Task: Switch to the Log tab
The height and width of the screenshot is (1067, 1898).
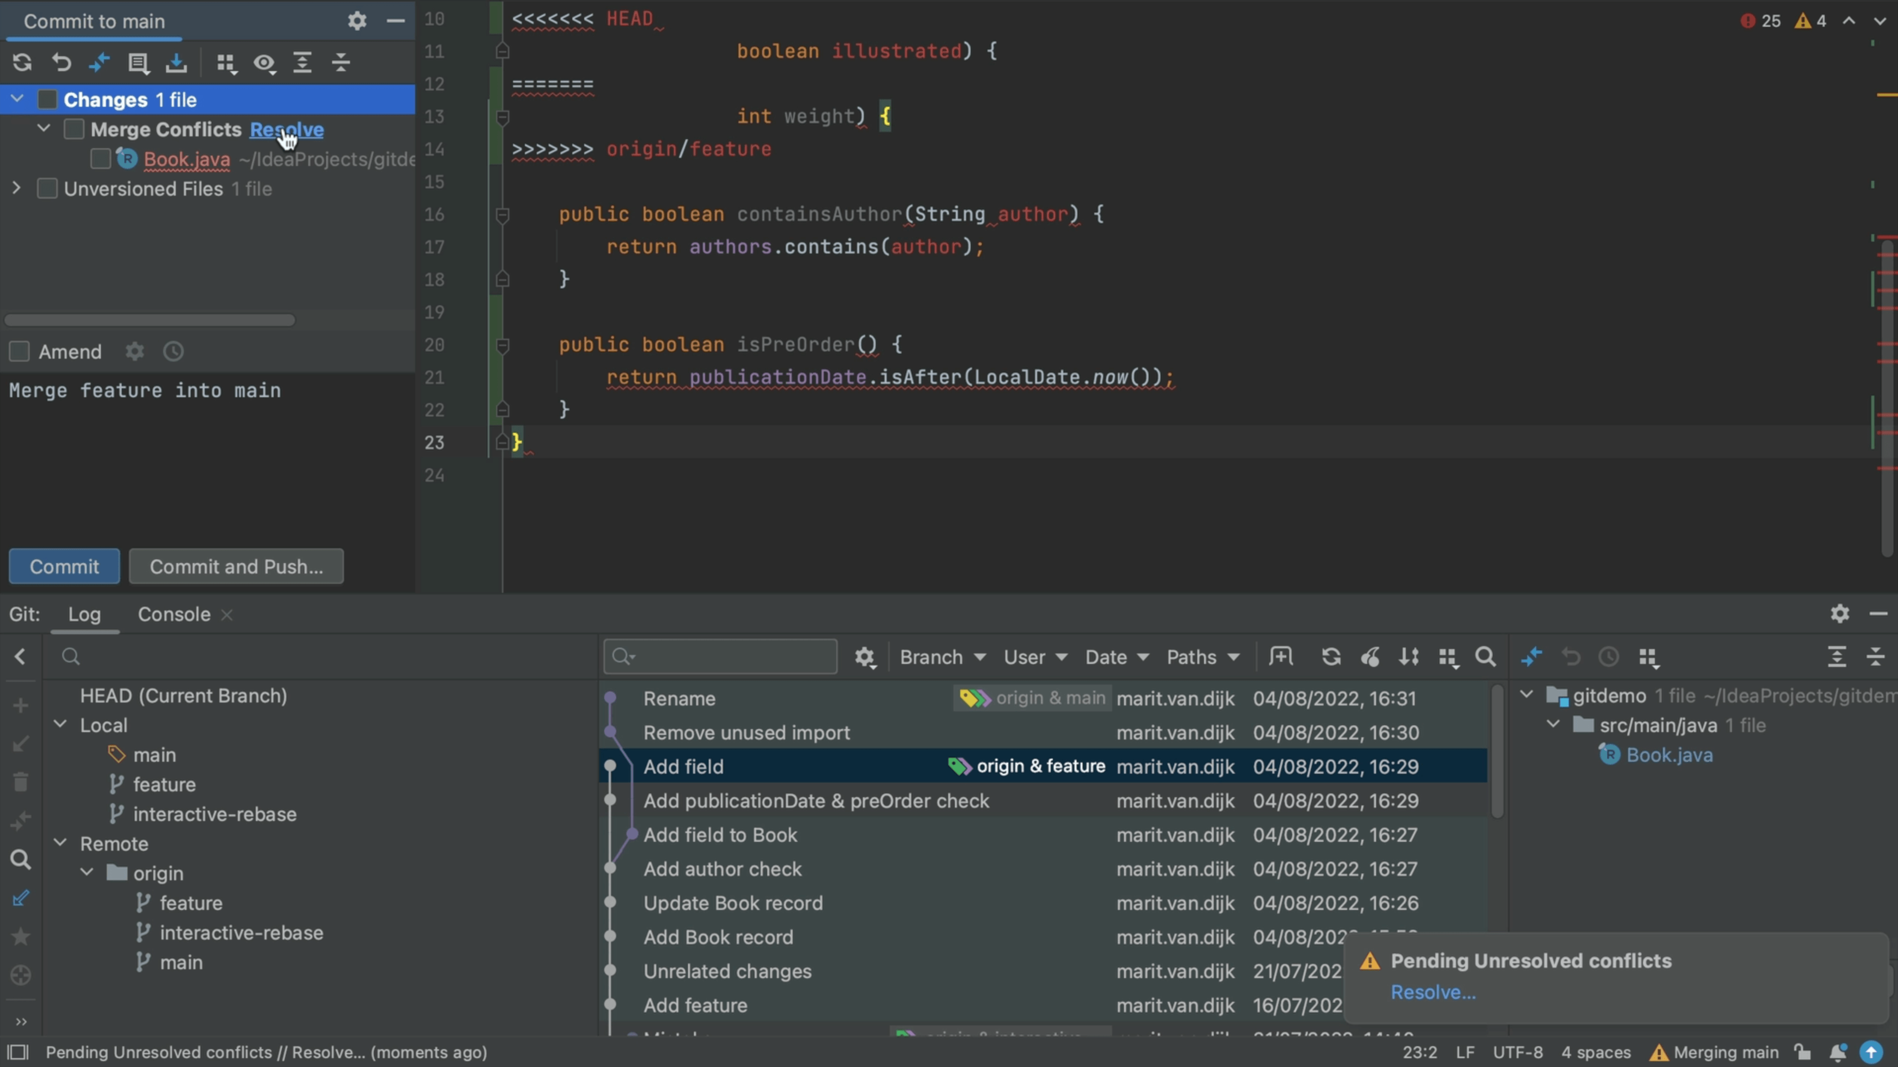Action: point(85,614)
